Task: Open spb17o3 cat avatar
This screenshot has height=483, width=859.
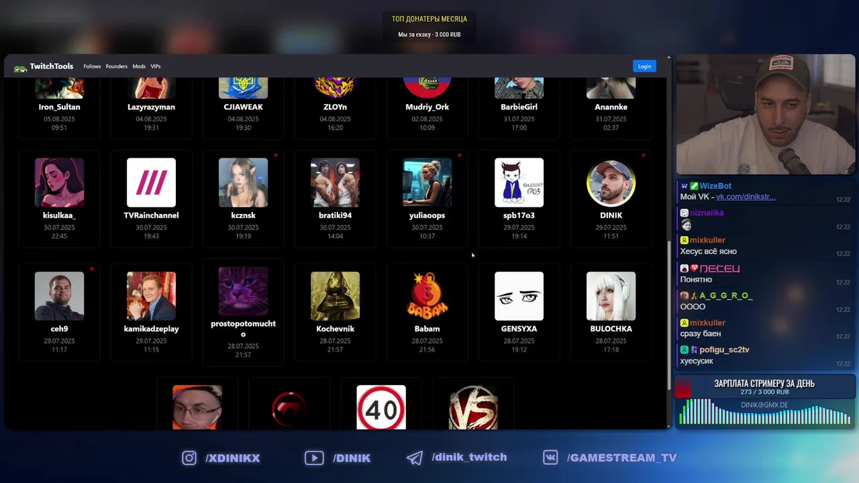Action: click(x=519, y=182)
